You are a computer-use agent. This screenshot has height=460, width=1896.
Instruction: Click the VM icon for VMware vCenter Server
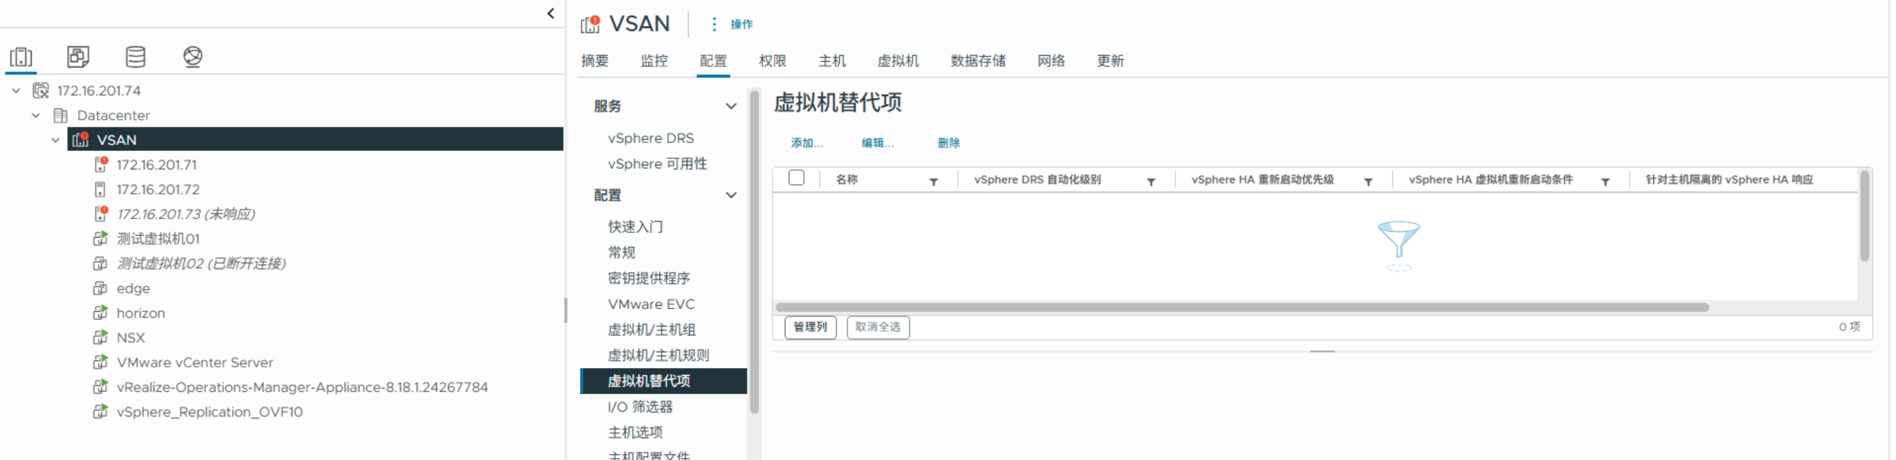pyautogui.click(x=100, y=362)
